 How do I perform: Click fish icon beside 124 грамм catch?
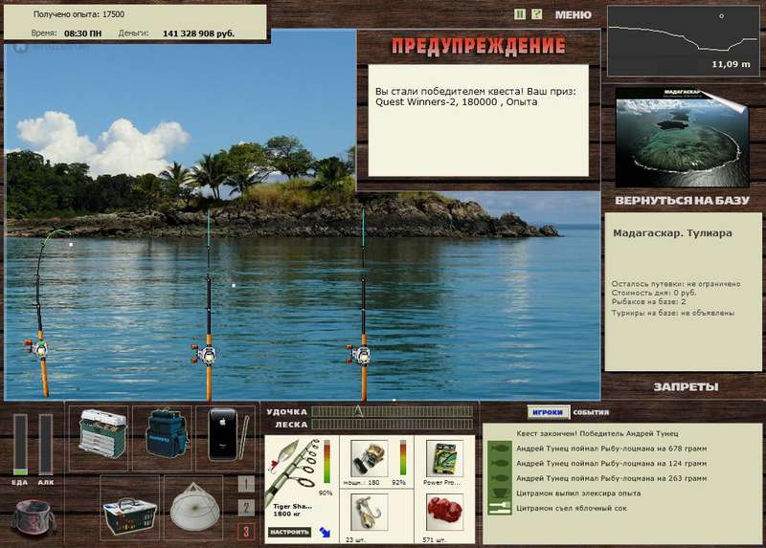pos(499,464)
